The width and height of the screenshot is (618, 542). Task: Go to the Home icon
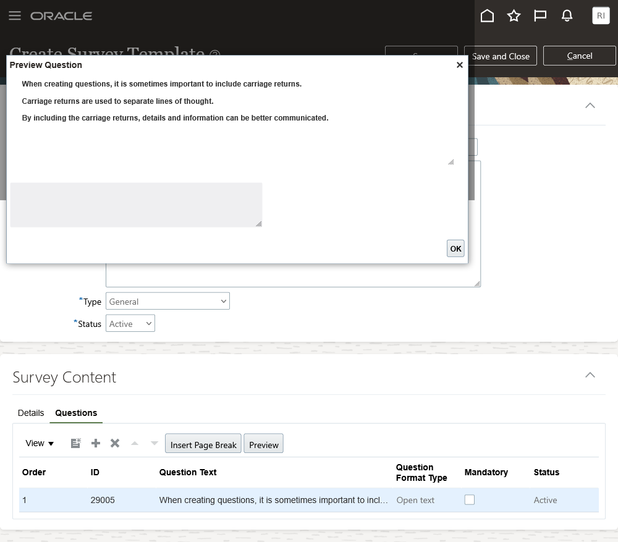coord(487,16)
